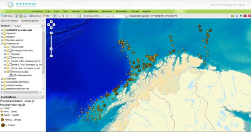This screenshot has width=251, height=132.
Task: Collapse the Artsmangfold folder
Action: click(2, 44)
